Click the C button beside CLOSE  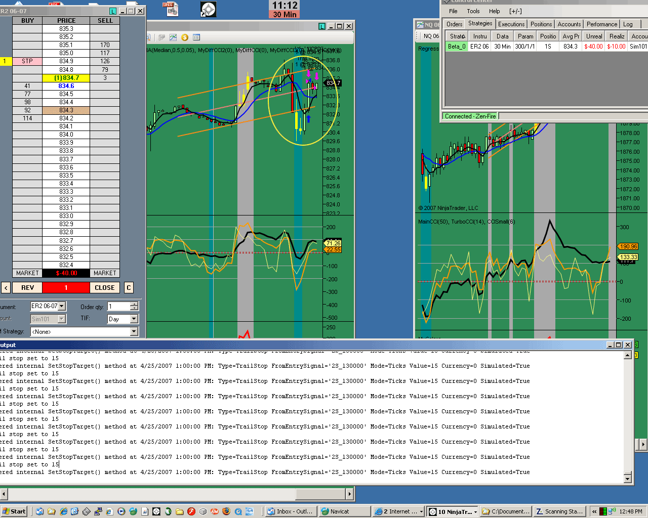[129, 288]
